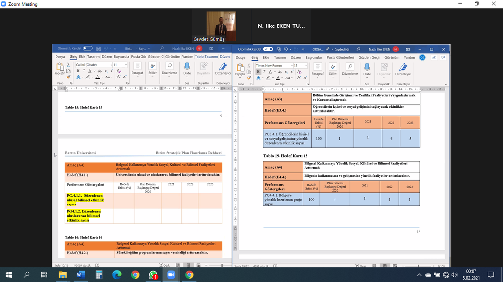The image size is (503, 282).
Task: Open WhatsApp from the taskbar
Action: click(x=153, y=275)
